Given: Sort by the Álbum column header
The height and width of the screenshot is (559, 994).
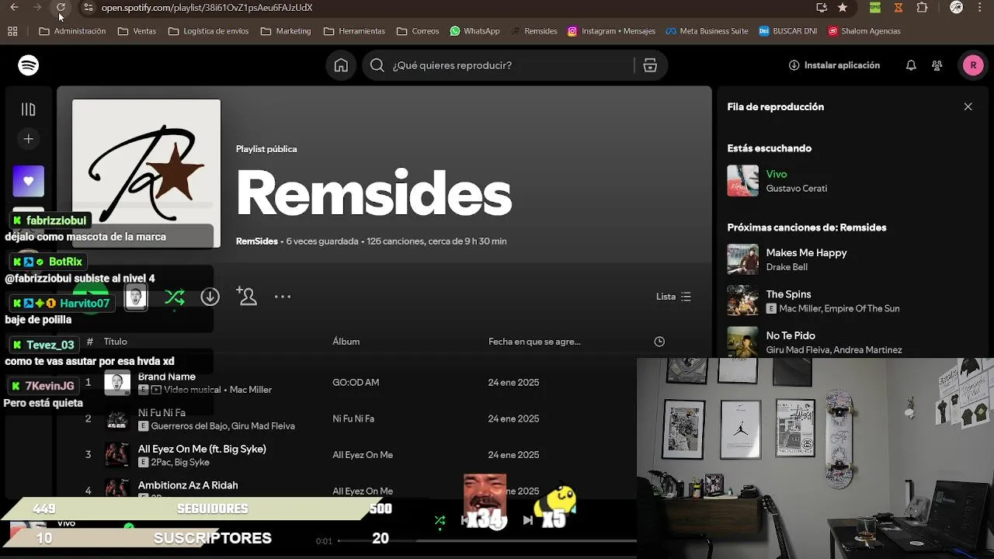Looking at the screenshot, I should click(x=346, y=342).
